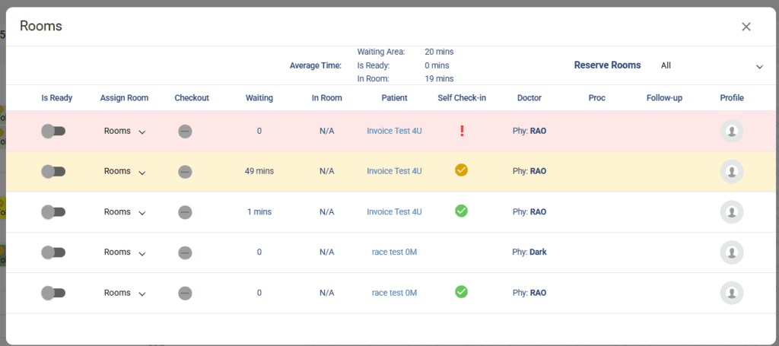Image resolution: width=779 pixels, height=346 pixels.
Task: Open profile avatar in the pink highlighted row
Action: point(731,131)
